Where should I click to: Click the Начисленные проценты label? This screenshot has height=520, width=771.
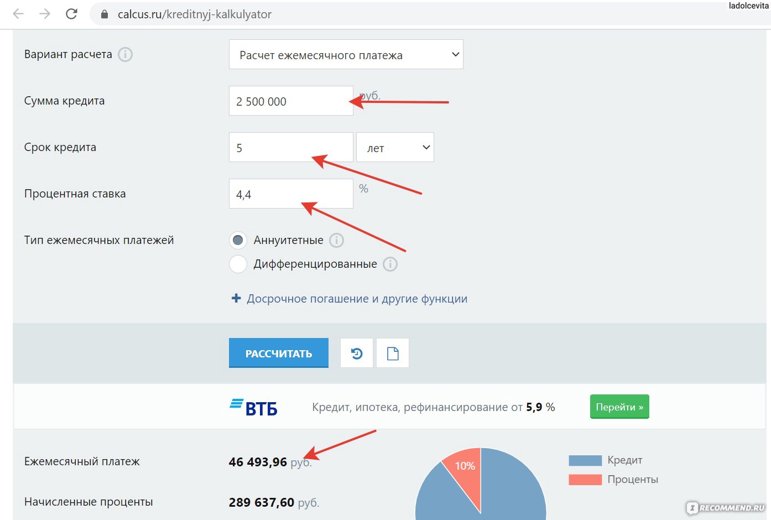[x=88, y=502]
